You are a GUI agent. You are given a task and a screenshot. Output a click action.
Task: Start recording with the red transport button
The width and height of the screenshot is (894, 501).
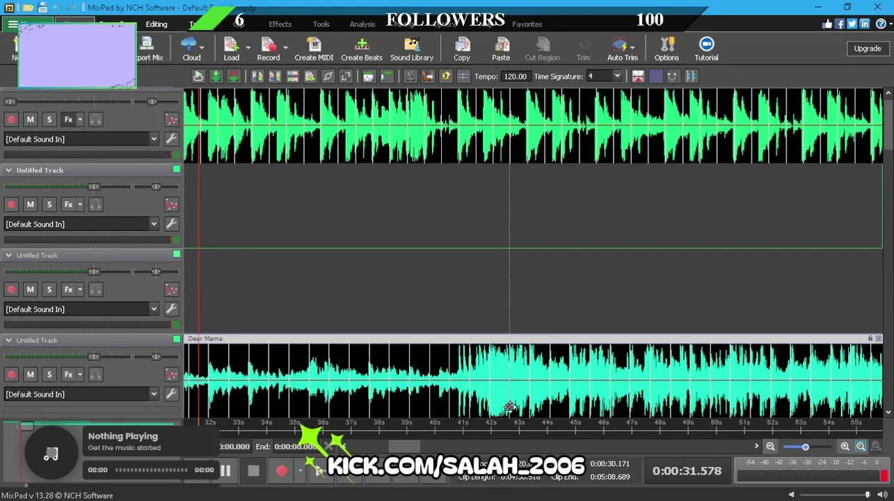click(x=281, y=471)
